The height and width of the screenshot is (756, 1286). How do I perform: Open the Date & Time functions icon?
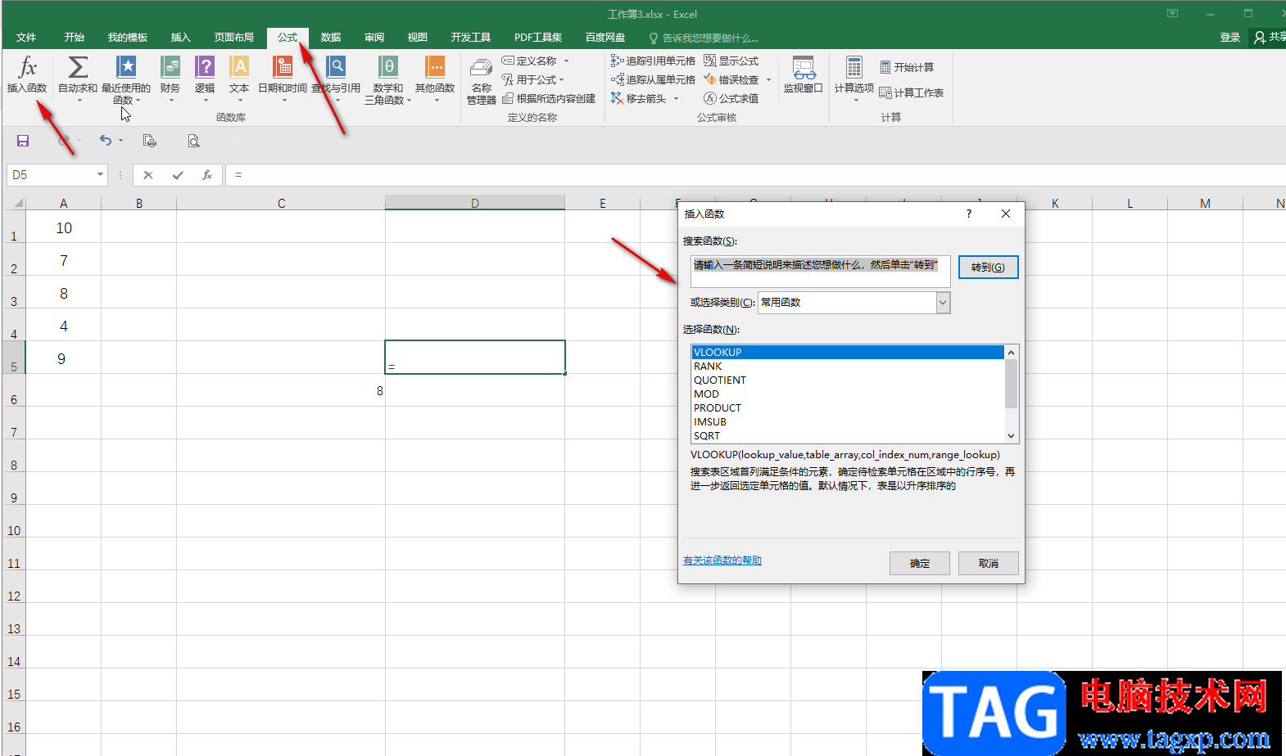[x=283, y=79]
